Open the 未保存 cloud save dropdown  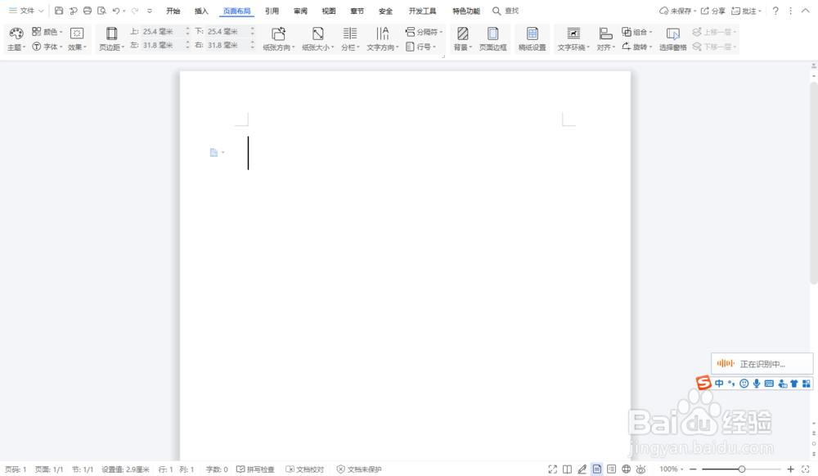coord(677,11)
